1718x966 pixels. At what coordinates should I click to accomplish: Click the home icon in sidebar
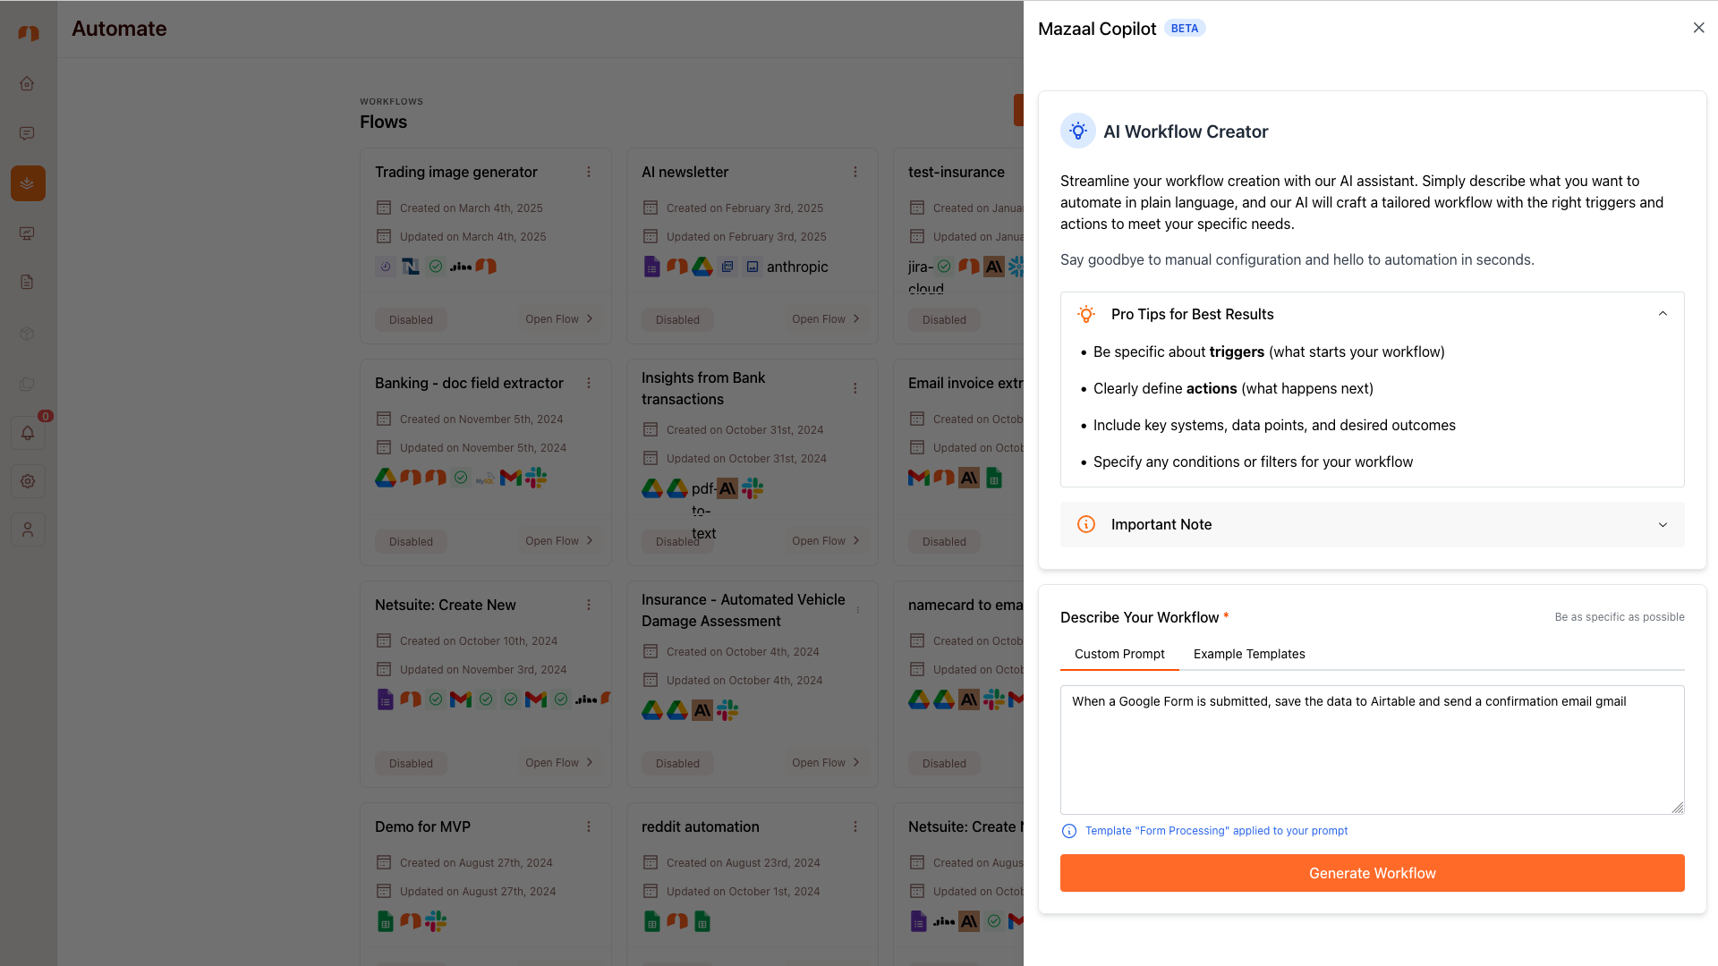click(27, 83)
